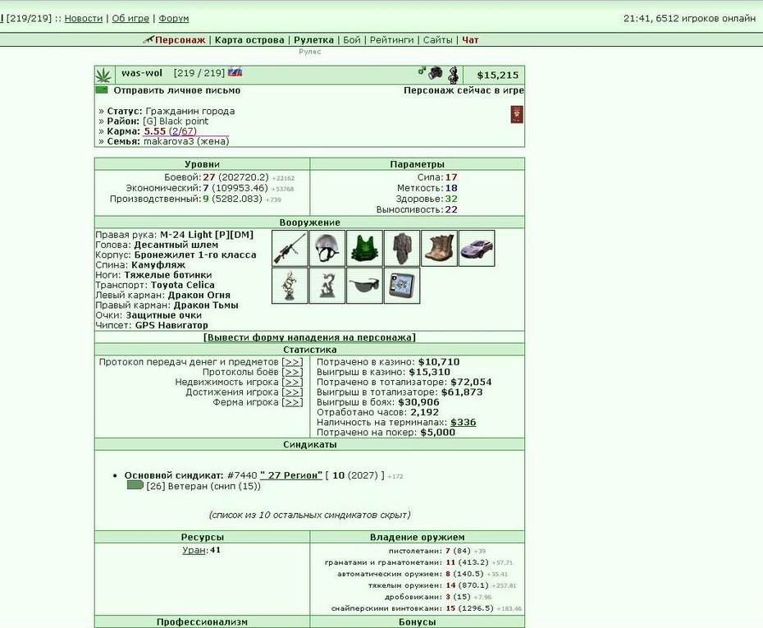The height and width of the screenshot is (628, 763).
Task: Click the Уран resource link
Action: [194, 550]
